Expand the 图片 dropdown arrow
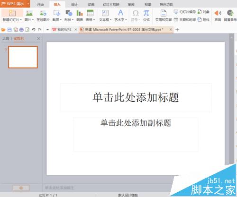Viewport: 237px width, 197px height. pyautogui.click(x=33, y=20)
